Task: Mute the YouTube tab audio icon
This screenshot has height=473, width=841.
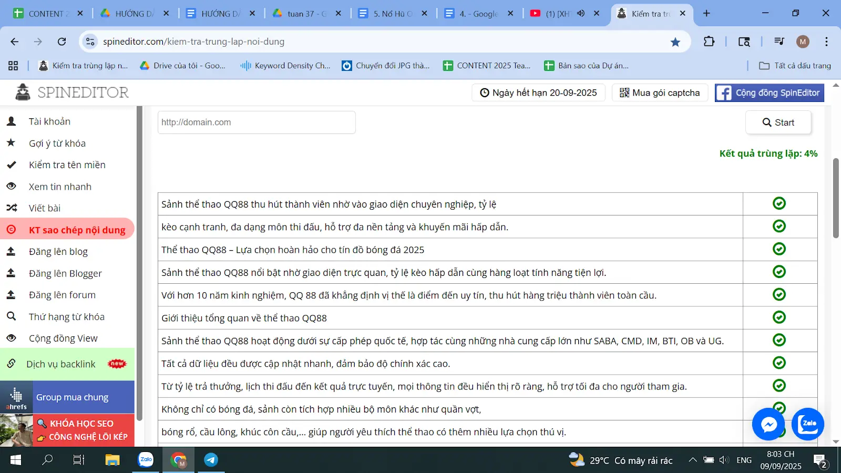Action: pyautogui.click(x=581, y=14)
